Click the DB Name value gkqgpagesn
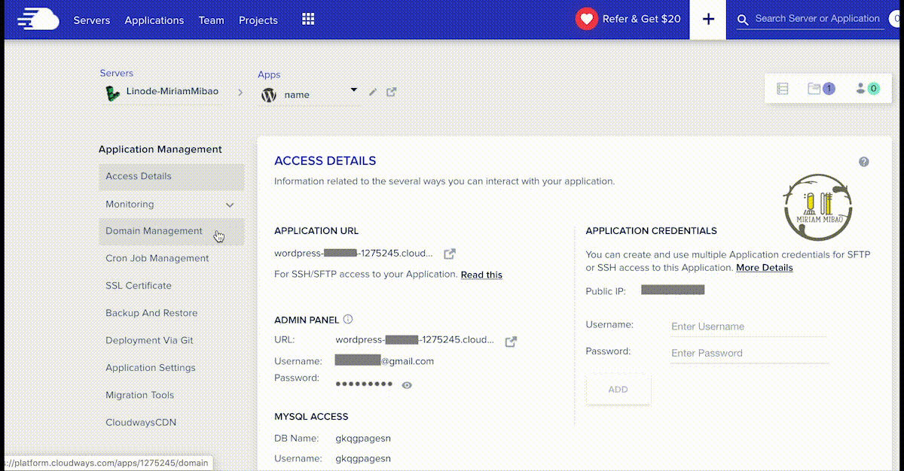 click(363, 439)
